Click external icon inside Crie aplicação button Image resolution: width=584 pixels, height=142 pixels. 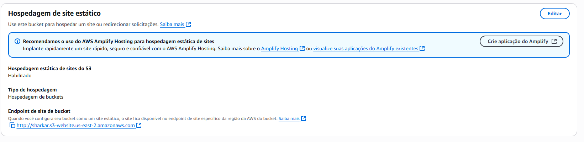coord(554,41)
